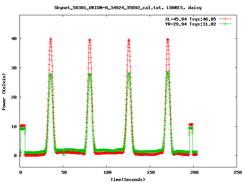Click the x-axis tick label 50
This screenshot has width=245, height=183.
point(64,172)
